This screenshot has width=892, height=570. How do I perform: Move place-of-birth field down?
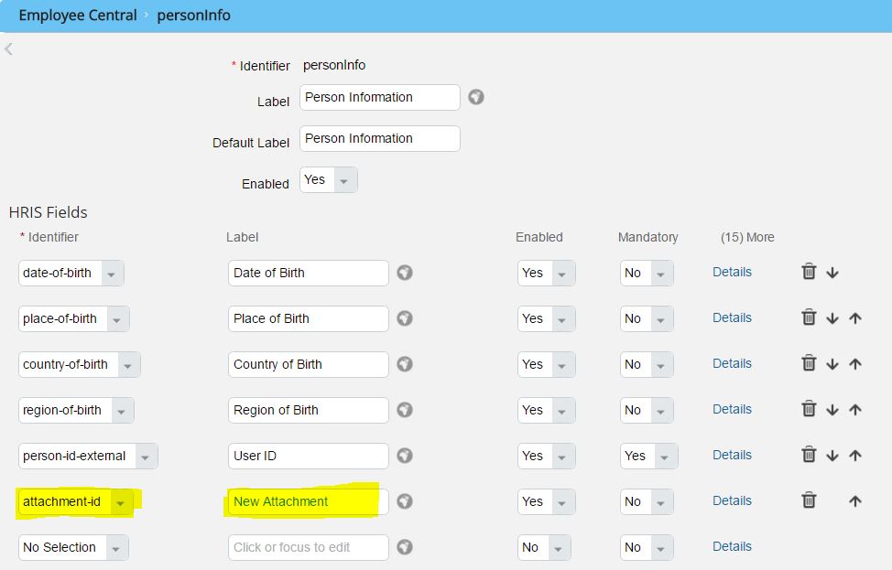click(x=832, y=318)
